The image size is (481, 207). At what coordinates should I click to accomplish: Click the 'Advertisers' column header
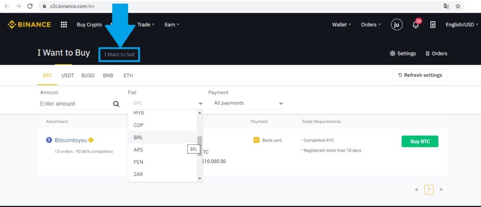coord(57,122)
